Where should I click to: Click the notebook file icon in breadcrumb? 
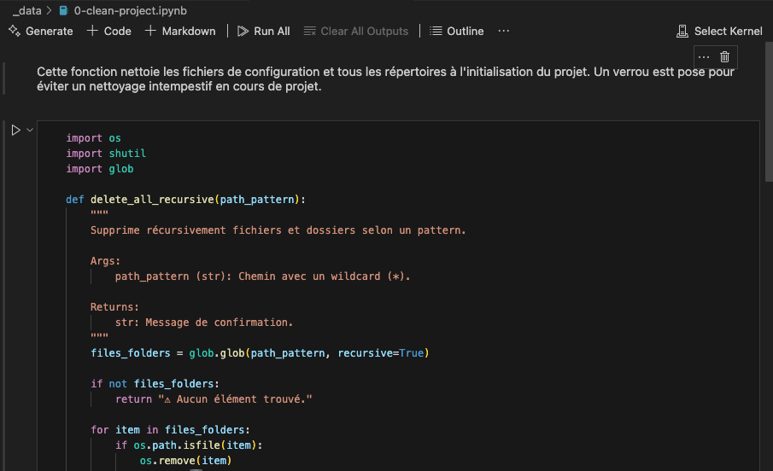click(x=63, y=10)
